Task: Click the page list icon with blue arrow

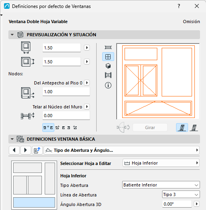Action: click(37, 150)
